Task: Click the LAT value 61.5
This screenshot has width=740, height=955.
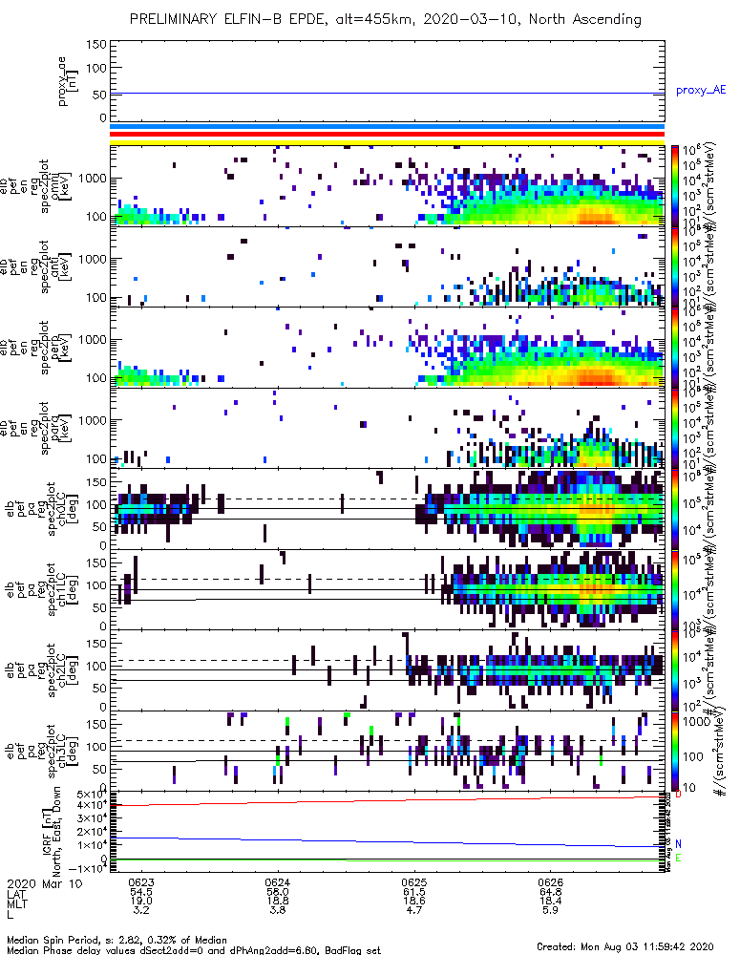Action: [414, 892]
